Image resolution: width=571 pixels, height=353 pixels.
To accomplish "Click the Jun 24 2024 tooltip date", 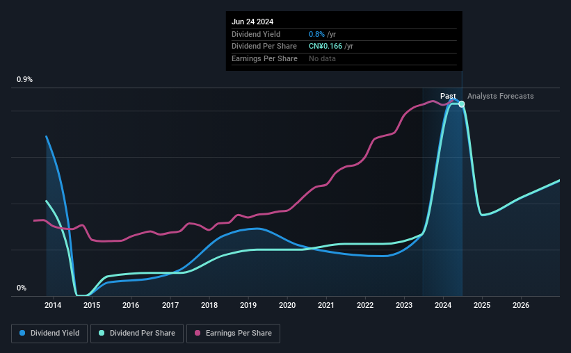I will point(252,22).
